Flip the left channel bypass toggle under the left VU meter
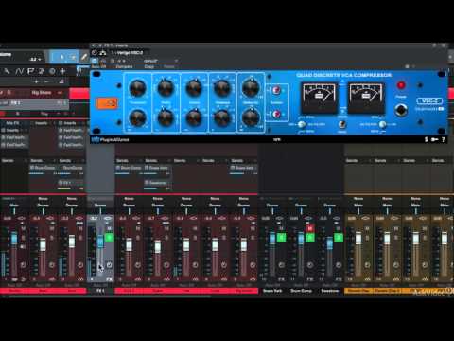The height and width of the screenshot is (341, 454). (302, 124)
